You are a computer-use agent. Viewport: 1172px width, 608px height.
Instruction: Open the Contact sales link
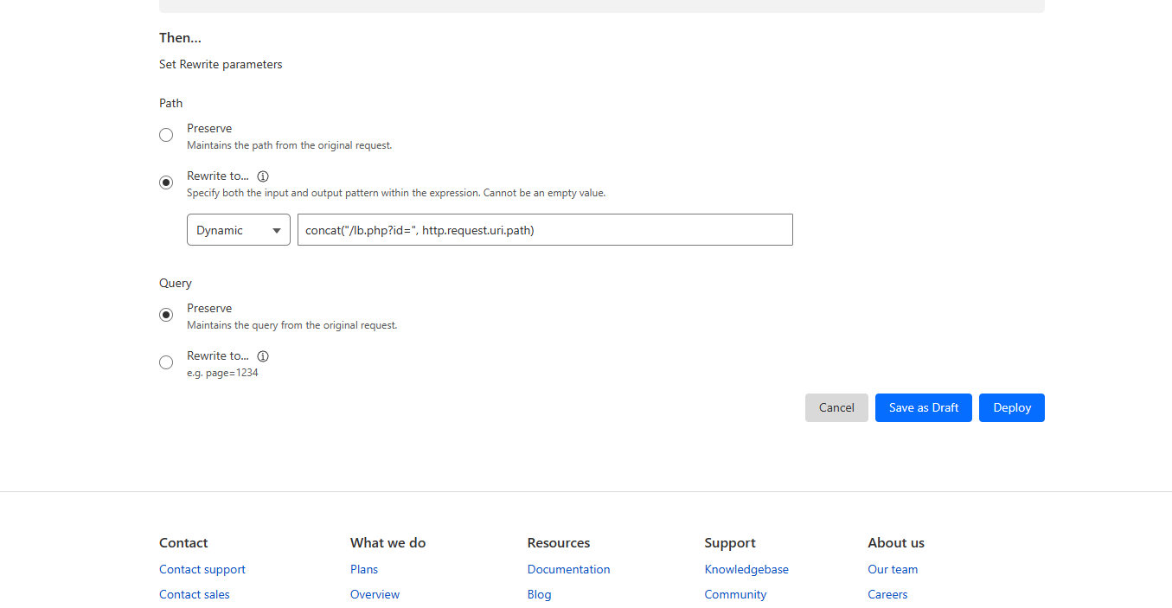click(195, 594)
